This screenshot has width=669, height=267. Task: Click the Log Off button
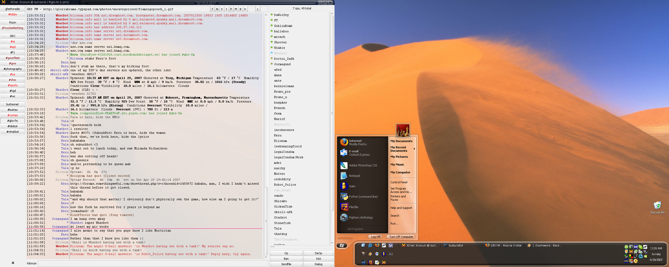coord(376,237)
